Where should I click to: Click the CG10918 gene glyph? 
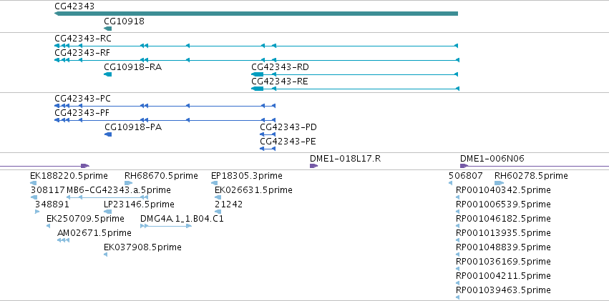108,29
